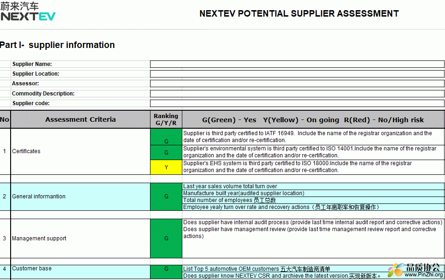Click the 'Commodity Description:' label
This screenshot has height=280, width=445.
[x=43, y=94]
